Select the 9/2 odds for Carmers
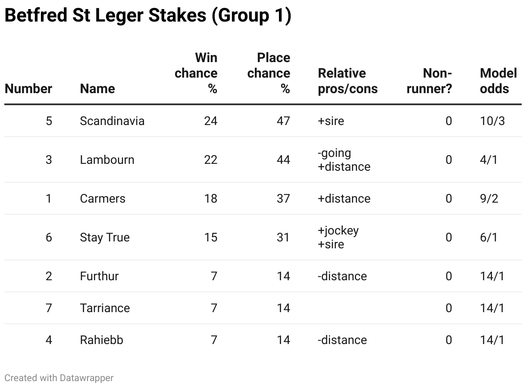This screenshot has height=388, width=526. tap(489, 199)
